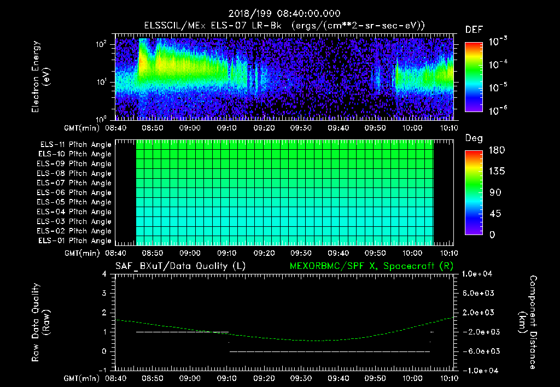Click the plot title timestamp 2018/199 08:40:00.000

[284, 14]
